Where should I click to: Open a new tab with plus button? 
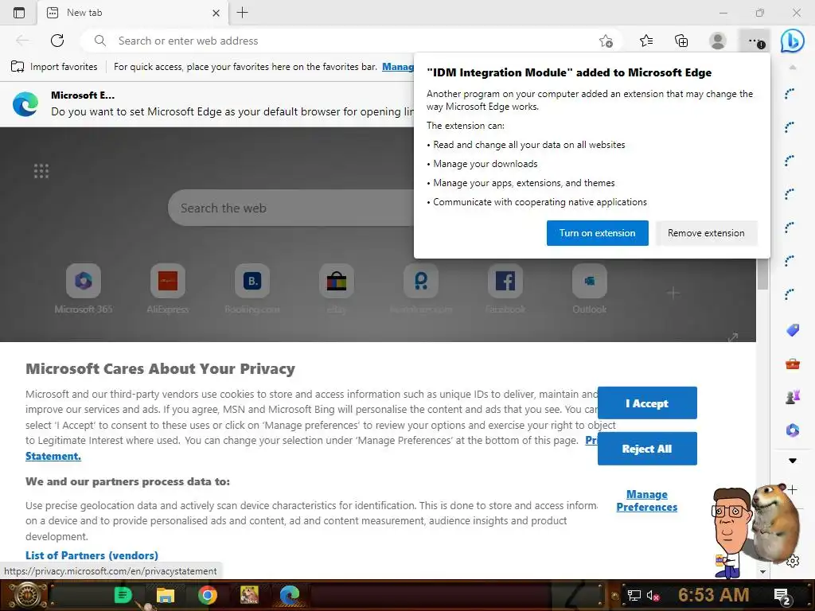pos(242,13)
